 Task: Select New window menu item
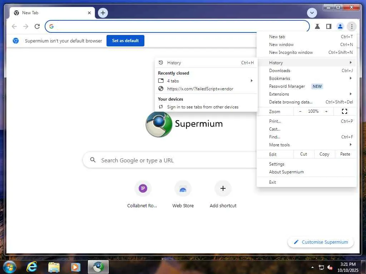point(306,45)
